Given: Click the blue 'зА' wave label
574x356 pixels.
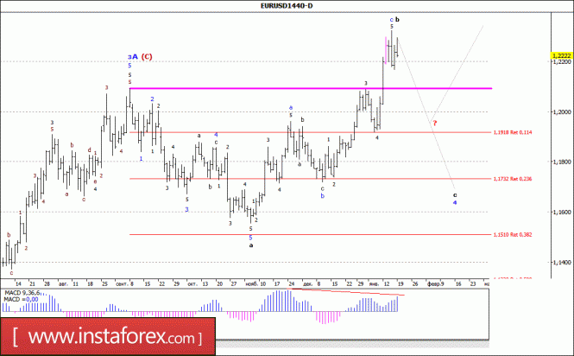Looking at the screenshot, I should coord(133,56).
